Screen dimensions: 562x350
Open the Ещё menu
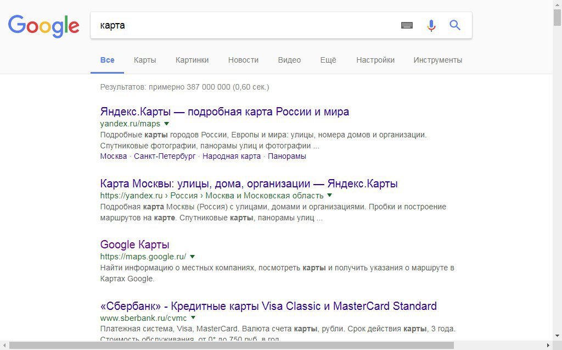pos(328,60)
